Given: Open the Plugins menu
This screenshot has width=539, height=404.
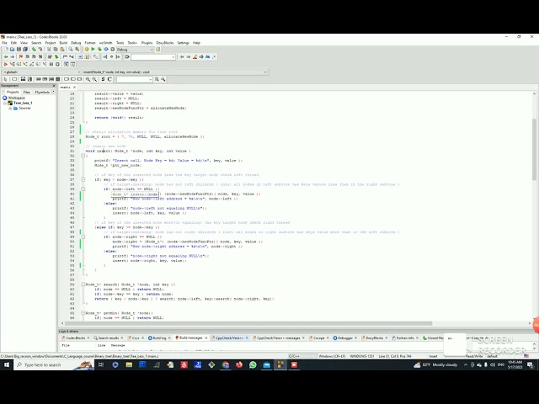Looking at the screenshot, I should pos(147,43).
